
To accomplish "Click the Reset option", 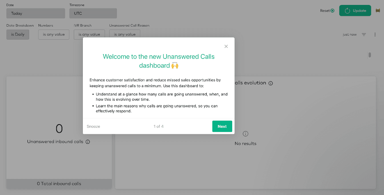I will click(327, 11).
